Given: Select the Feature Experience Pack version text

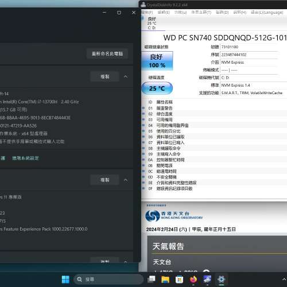Looking at the screenshot, I should click(x=44, y=229).
